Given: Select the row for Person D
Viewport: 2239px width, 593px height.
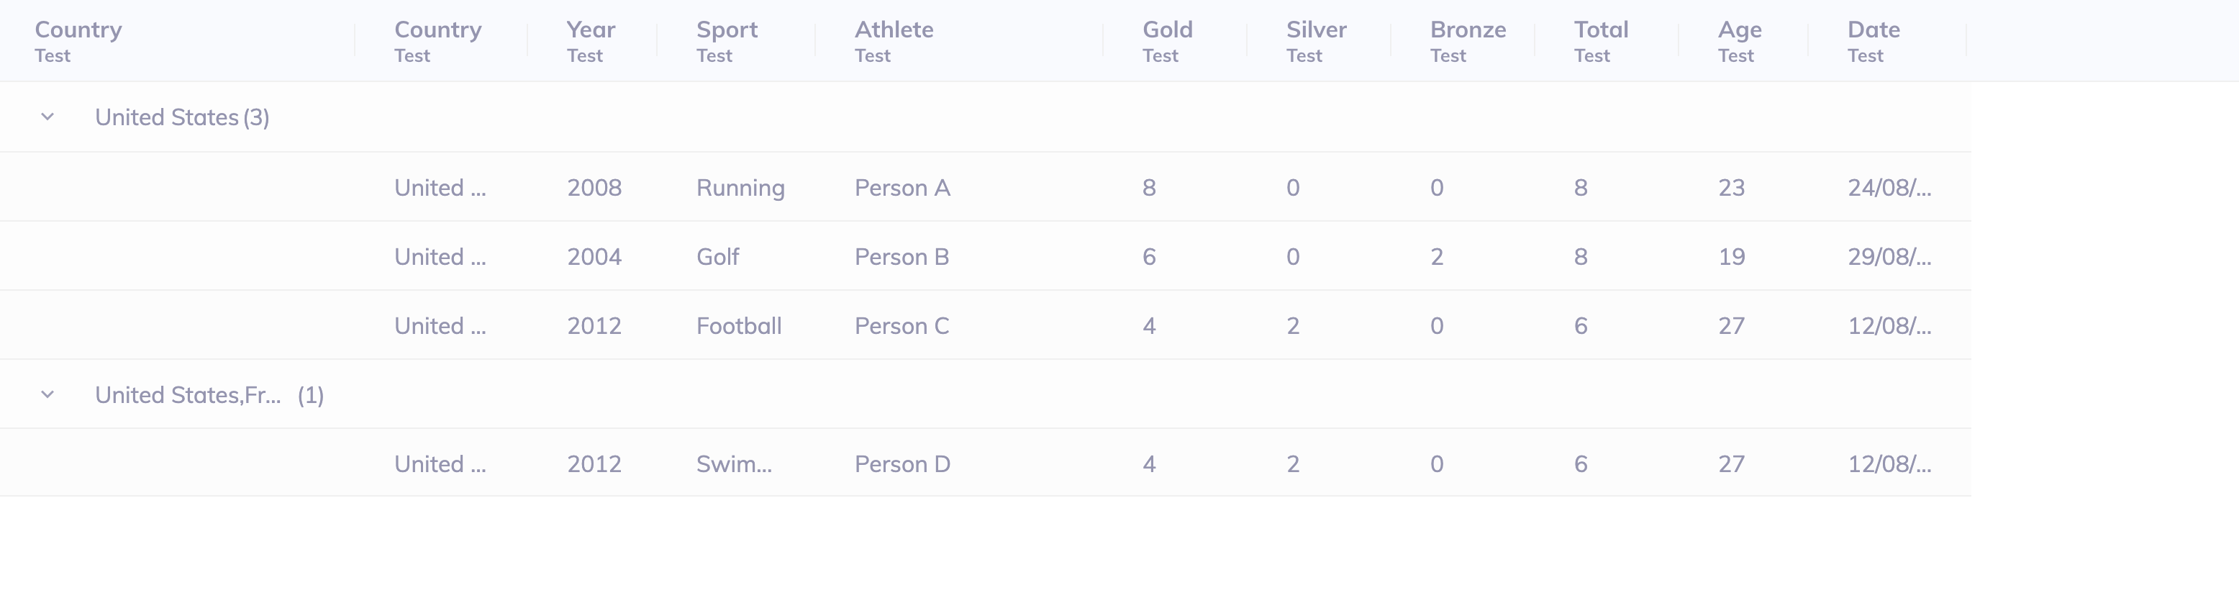Looking at the screenshot, I should pos(901,463).
